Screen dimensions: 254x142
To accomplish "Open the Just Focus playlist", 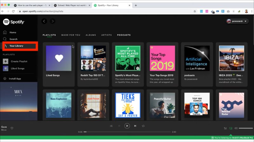I will (x=93, y=105).
